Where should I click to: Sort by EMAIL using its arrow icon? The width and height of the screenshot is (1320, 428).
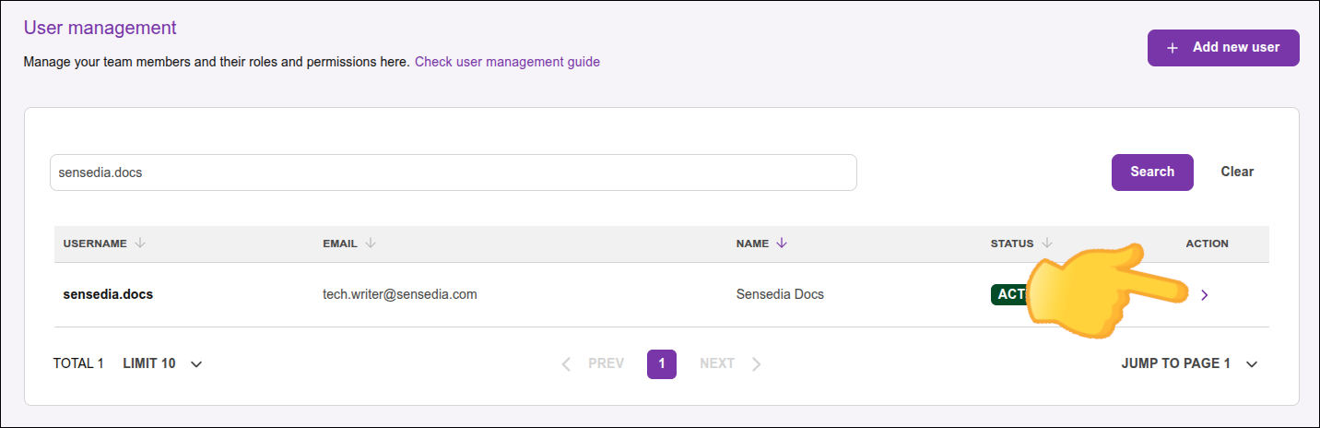tap(371, 244)
